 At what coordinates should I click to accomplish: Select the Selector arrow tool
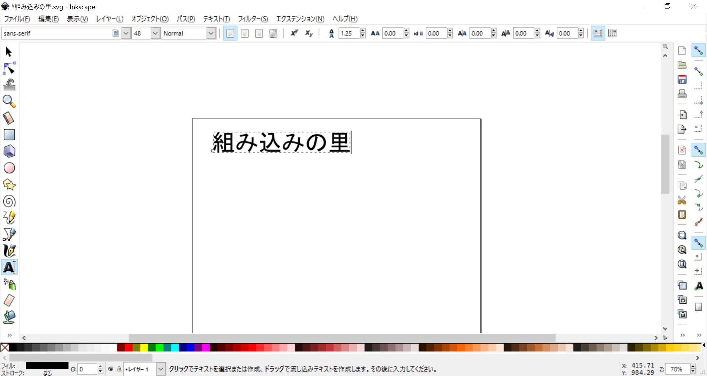pos(9,52)
